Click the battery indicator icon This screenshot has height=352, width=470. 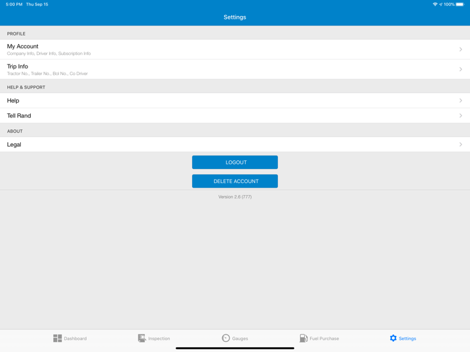point(460,4)
